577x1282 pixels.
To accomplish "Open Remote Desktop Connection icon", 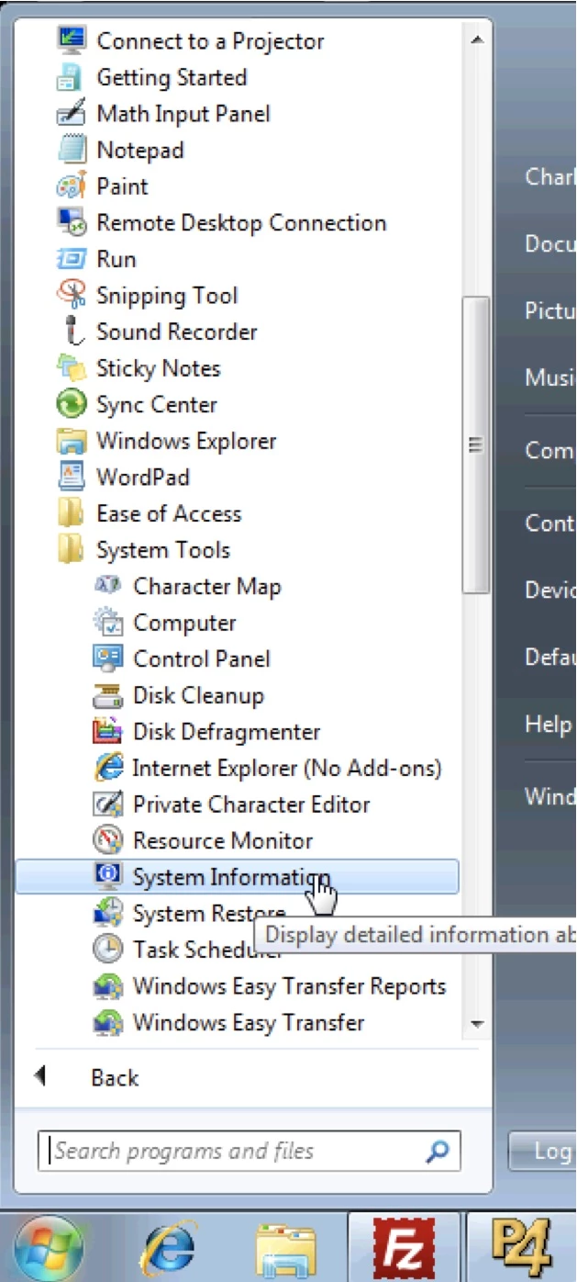I will (71, 222).
